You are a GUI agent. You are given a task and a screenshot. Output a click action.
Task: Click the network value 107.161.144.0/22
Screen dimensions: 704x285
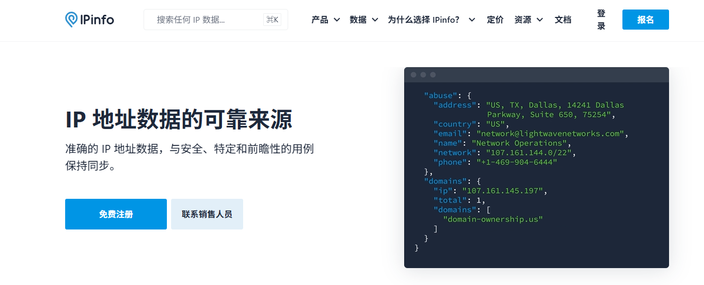click(528, 153)
